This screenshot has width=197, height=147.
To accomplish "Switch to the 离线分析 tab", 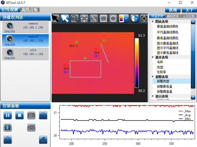I will pyautogui.click(x=30, y=10).
